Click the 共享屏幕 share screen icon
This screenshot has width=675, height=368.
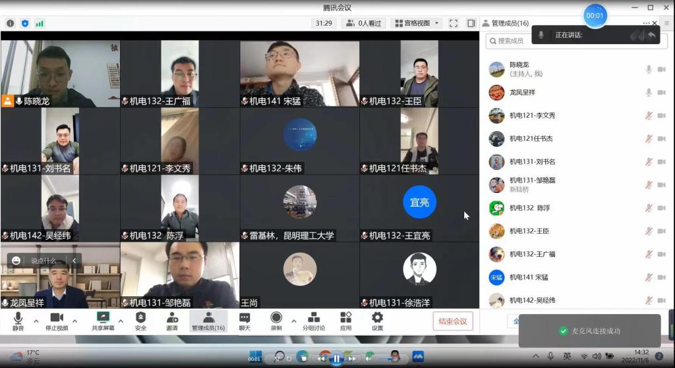click(102, 321)
